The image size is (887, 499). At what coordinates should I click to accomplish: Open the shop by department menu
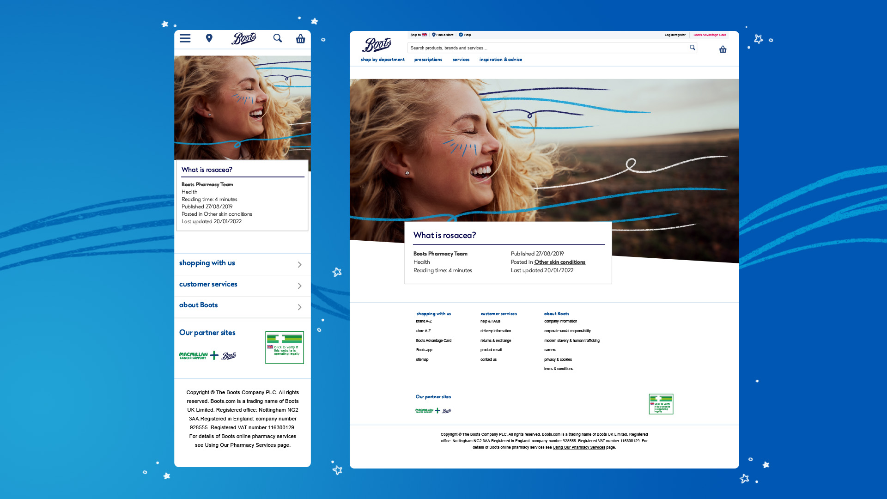click(383, 60)
